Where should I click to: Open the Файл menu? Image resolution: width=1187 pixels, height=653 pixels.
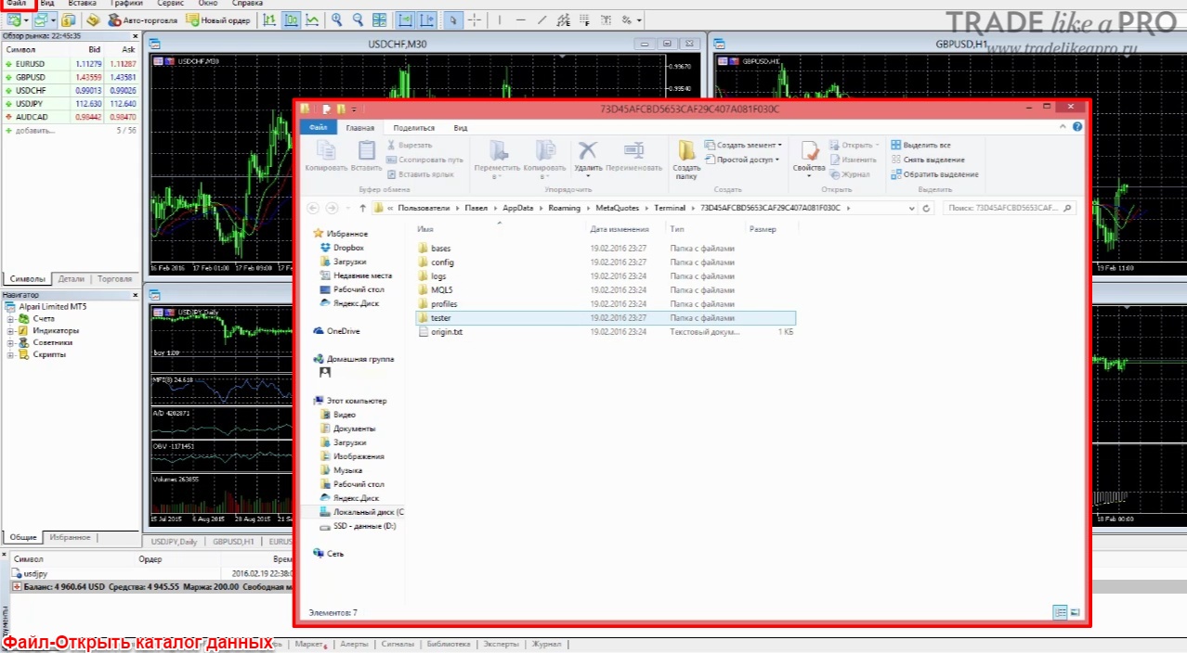[16, 4]
